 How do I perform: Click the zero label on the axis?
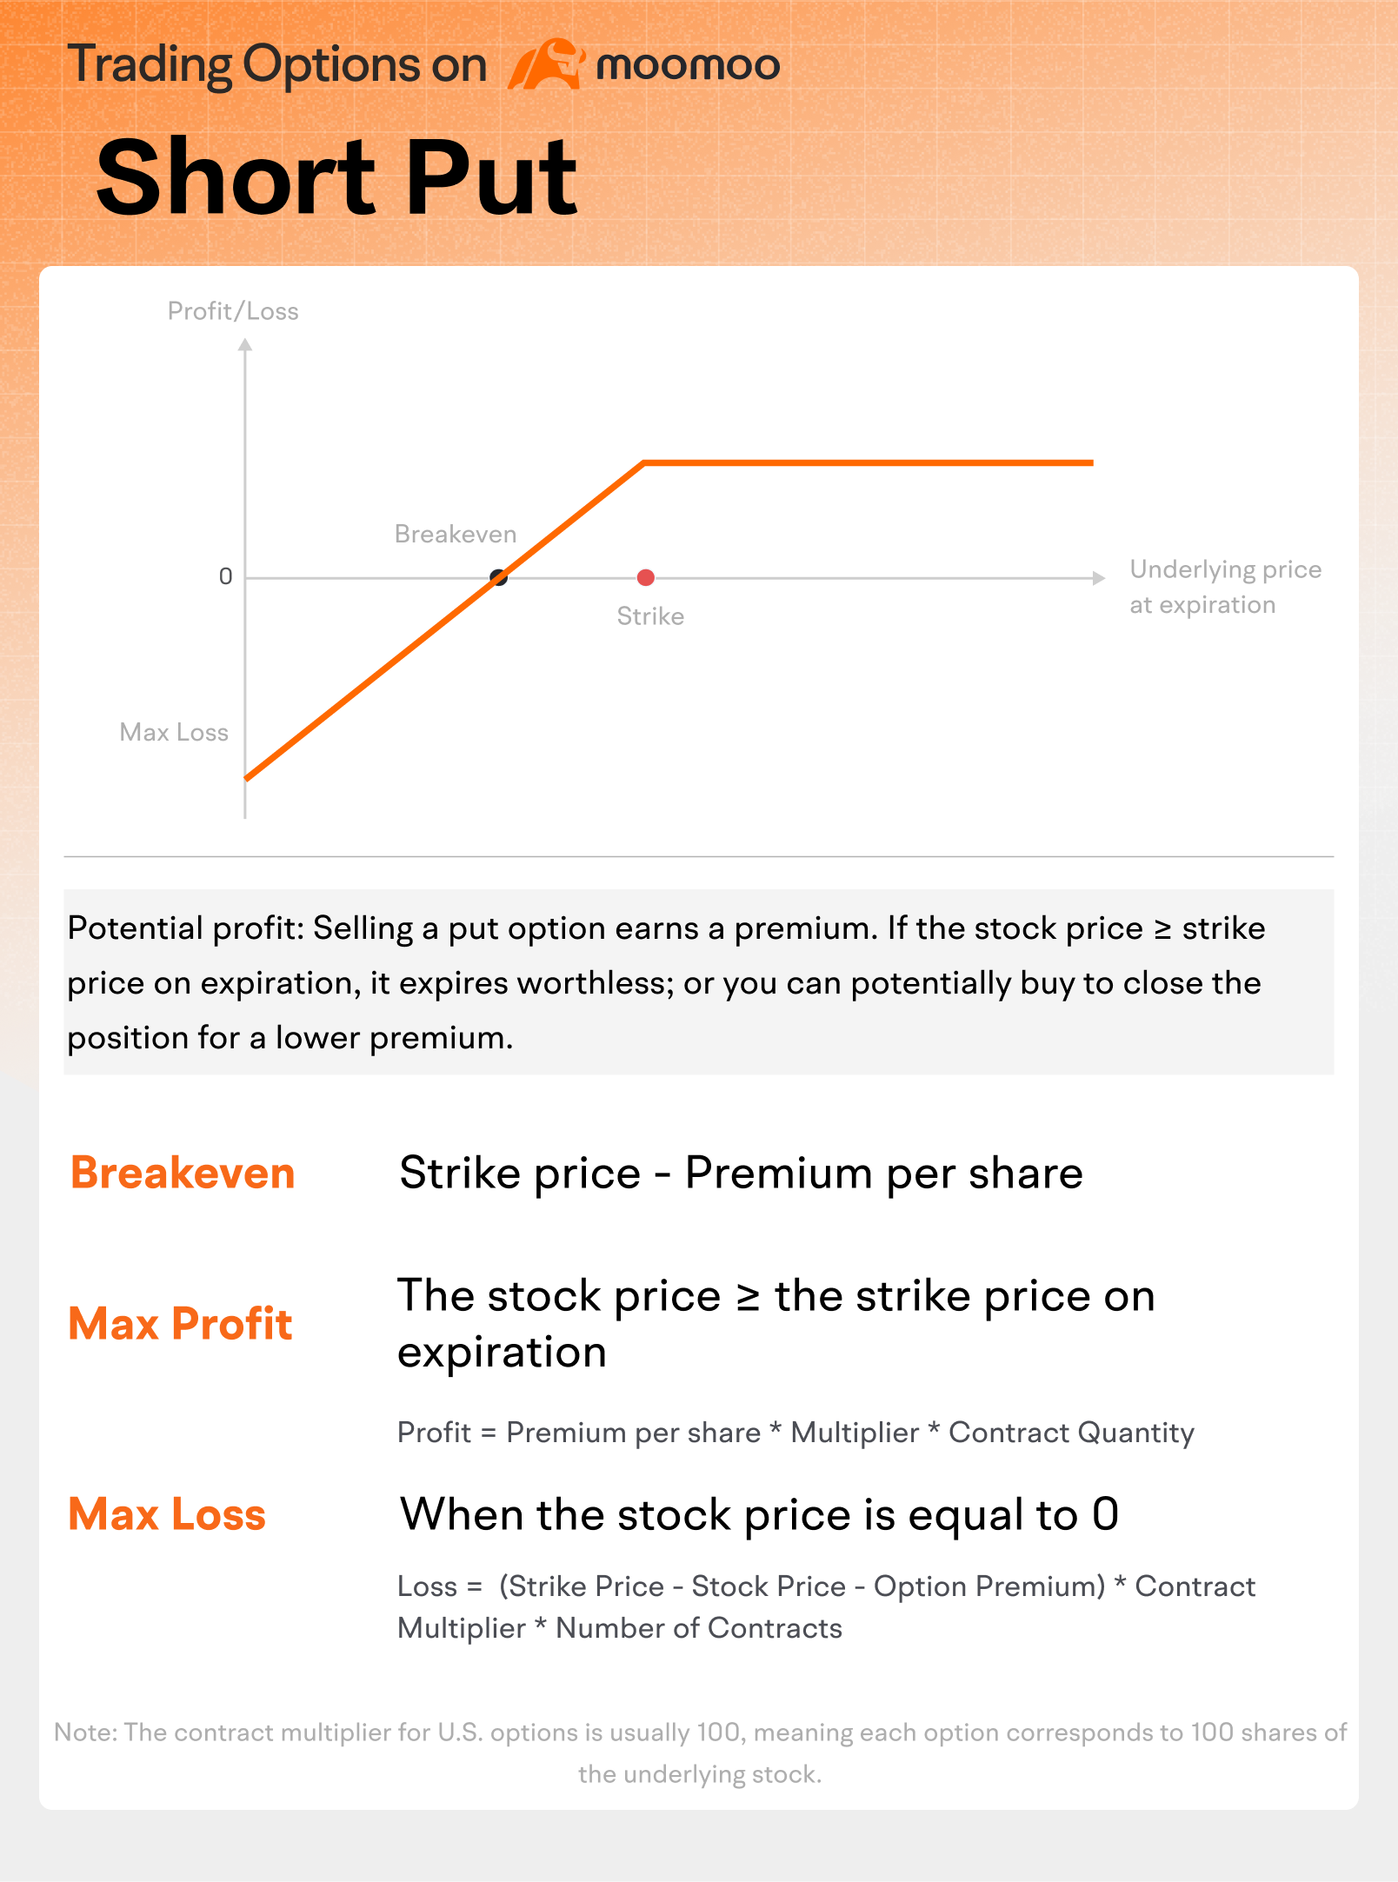click(225, 577)
